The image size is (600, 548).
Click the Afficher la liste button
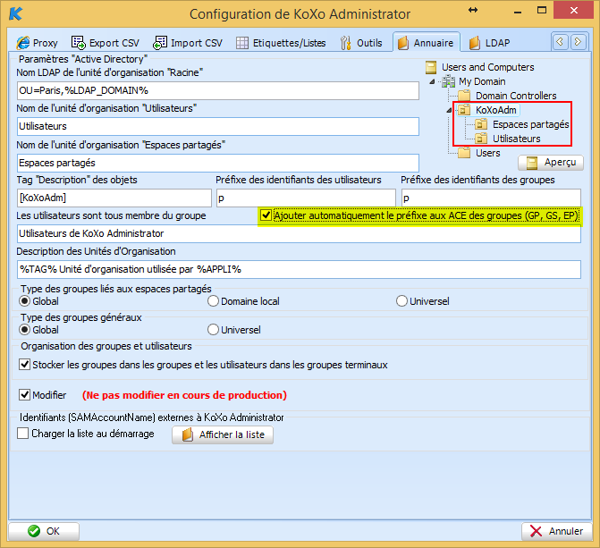223,435
